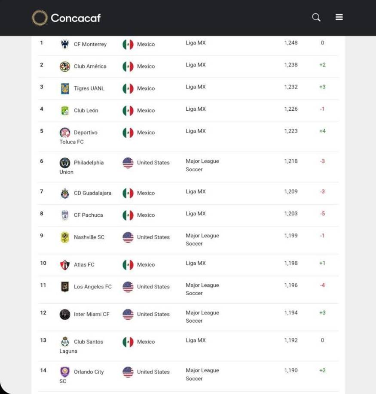The height and width of the screenshot is (394, 376).
Task: Click the Liga MX label for Tigres UANL
Action: click(x=196, y=87)
